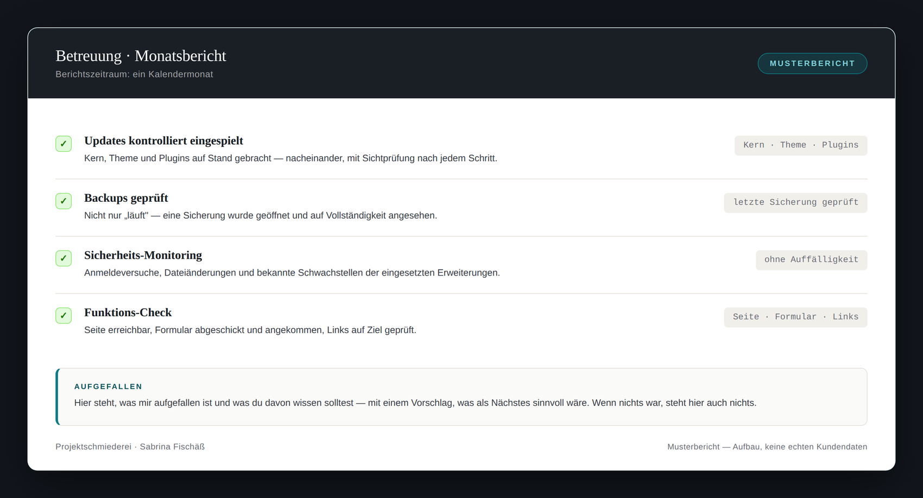
Task: Click the Berichtszeitraum subtitle text
Action: [x=134, y=74]
